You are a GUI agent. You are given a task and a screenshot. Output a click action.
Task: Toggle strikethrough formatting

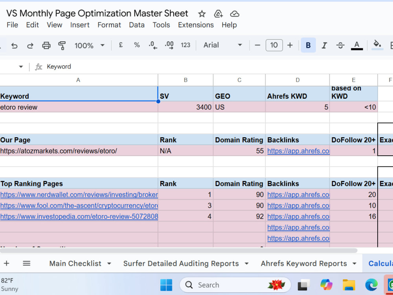(x=340, y=45)
